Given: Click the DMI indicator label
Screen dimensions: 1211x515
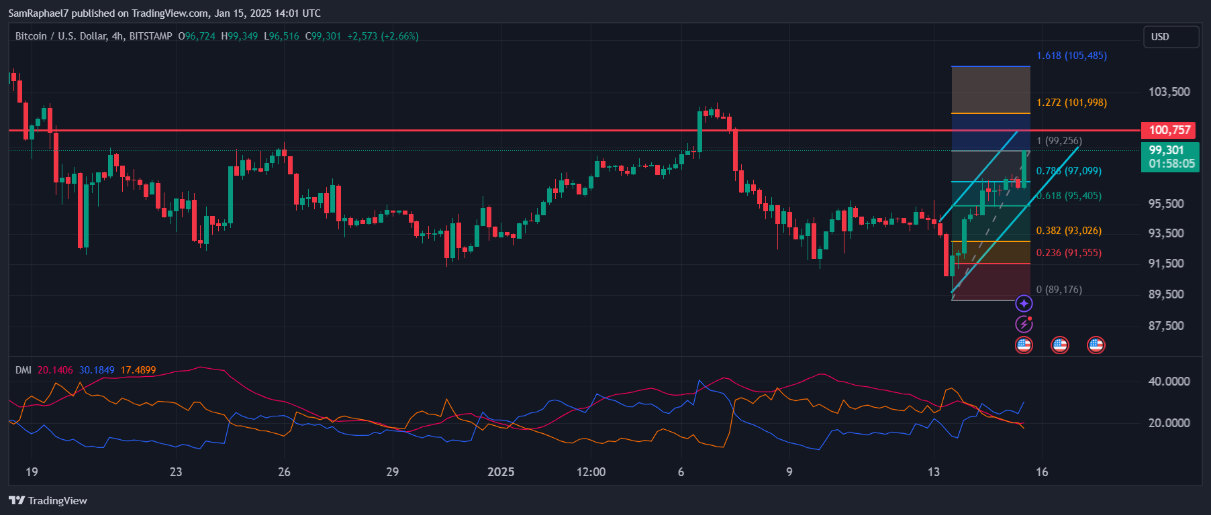Looking at the screenshot, I should 23,370.
